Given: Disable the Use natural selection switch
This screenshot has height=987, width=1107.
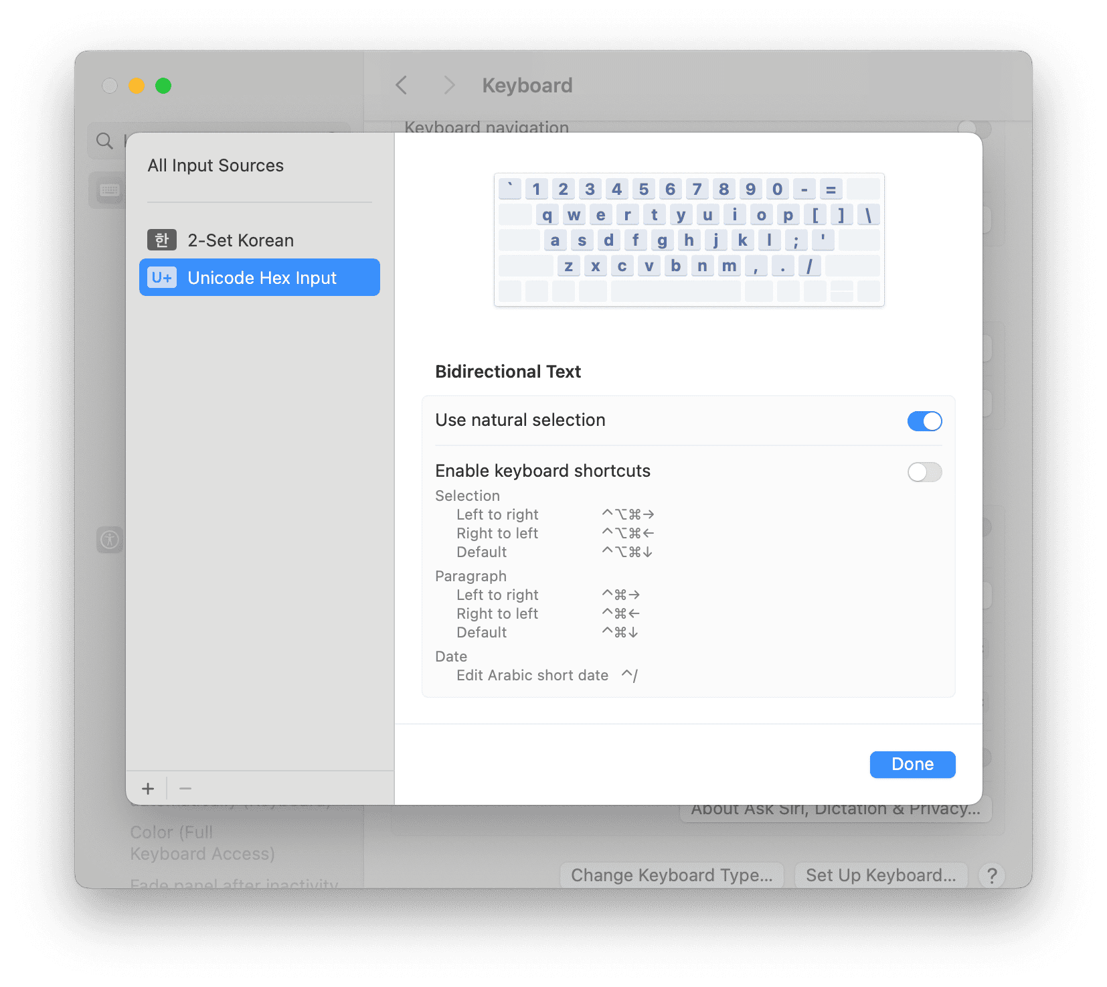Looking at the screenshot, I should tap(924, 421).
